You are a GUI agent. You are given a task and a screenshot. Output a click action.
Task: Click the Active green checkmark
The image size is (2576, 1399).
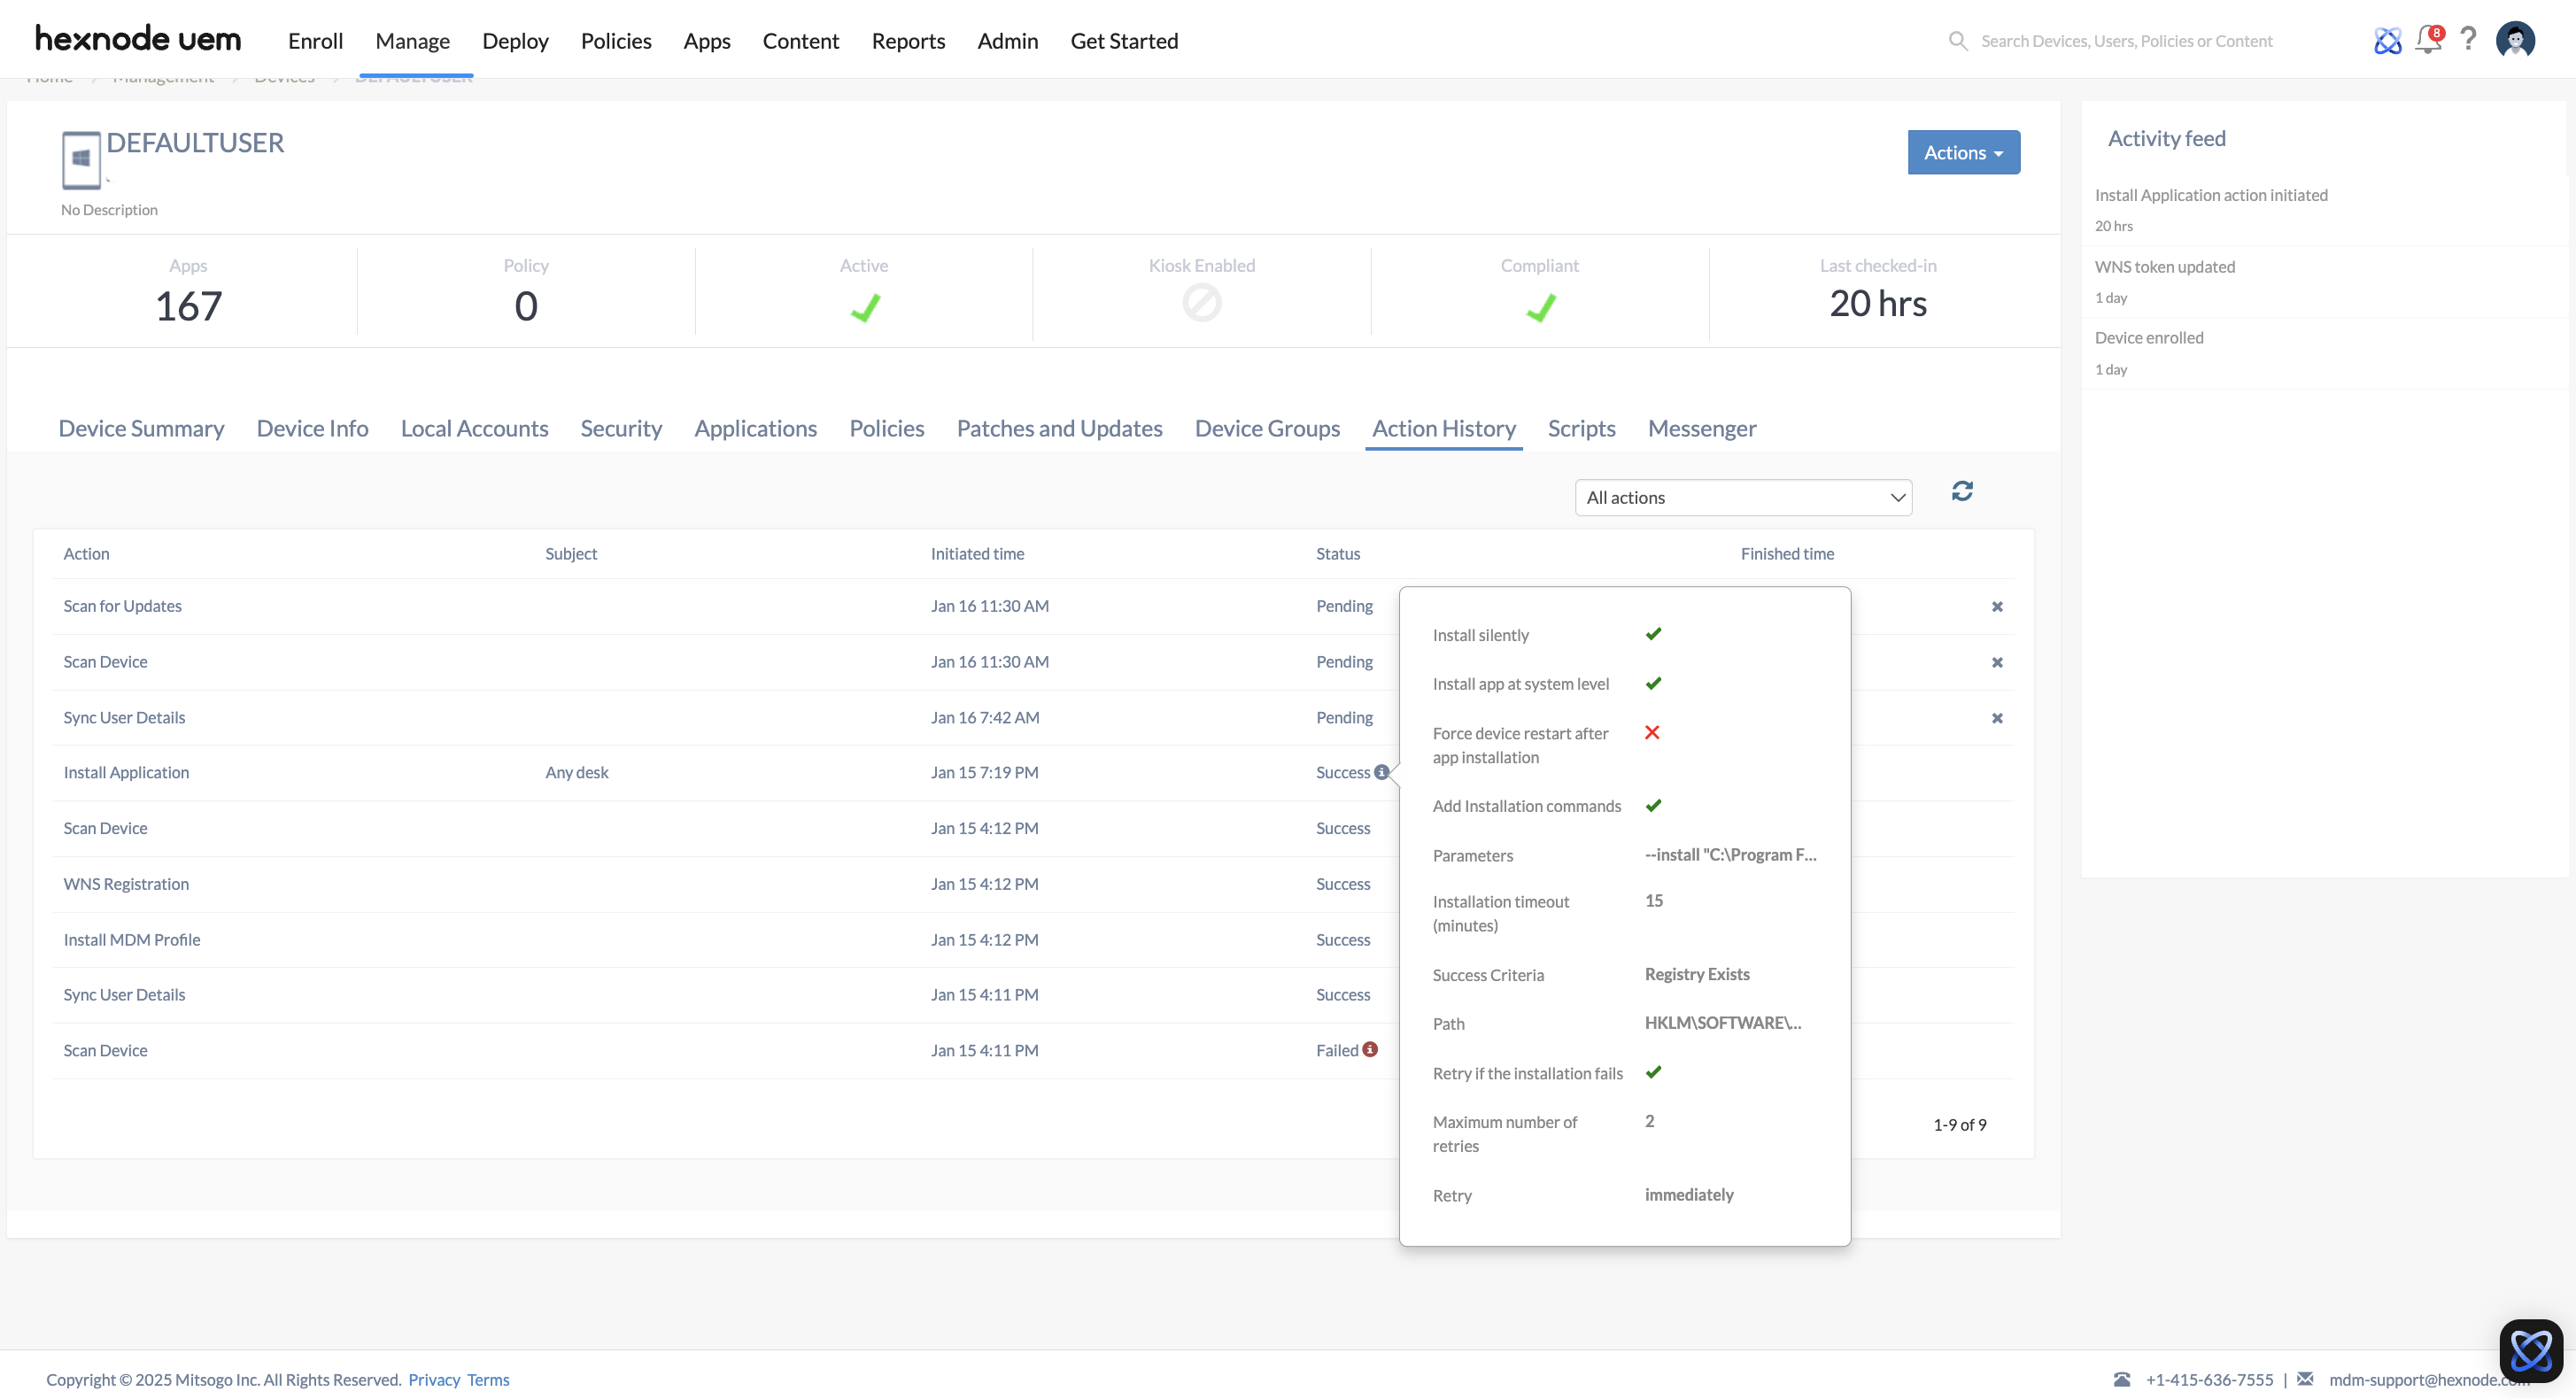pos(865,307)
